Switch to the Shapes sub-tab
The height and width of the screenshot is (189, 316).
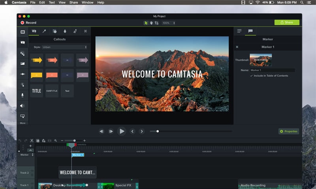[55, 31]
